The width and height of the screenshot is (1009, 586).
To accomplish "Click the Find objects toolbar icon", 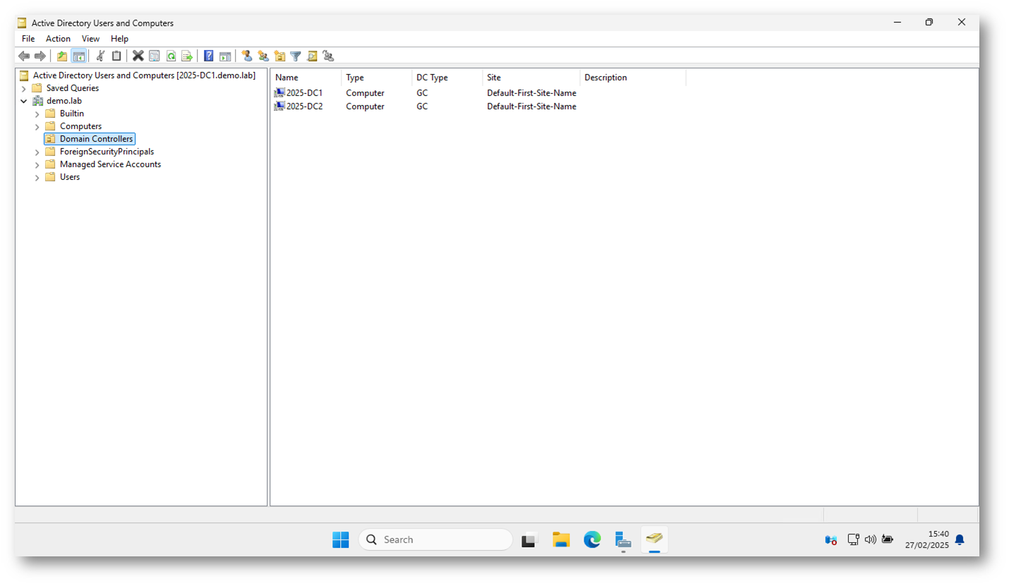I will click(312, 56).
